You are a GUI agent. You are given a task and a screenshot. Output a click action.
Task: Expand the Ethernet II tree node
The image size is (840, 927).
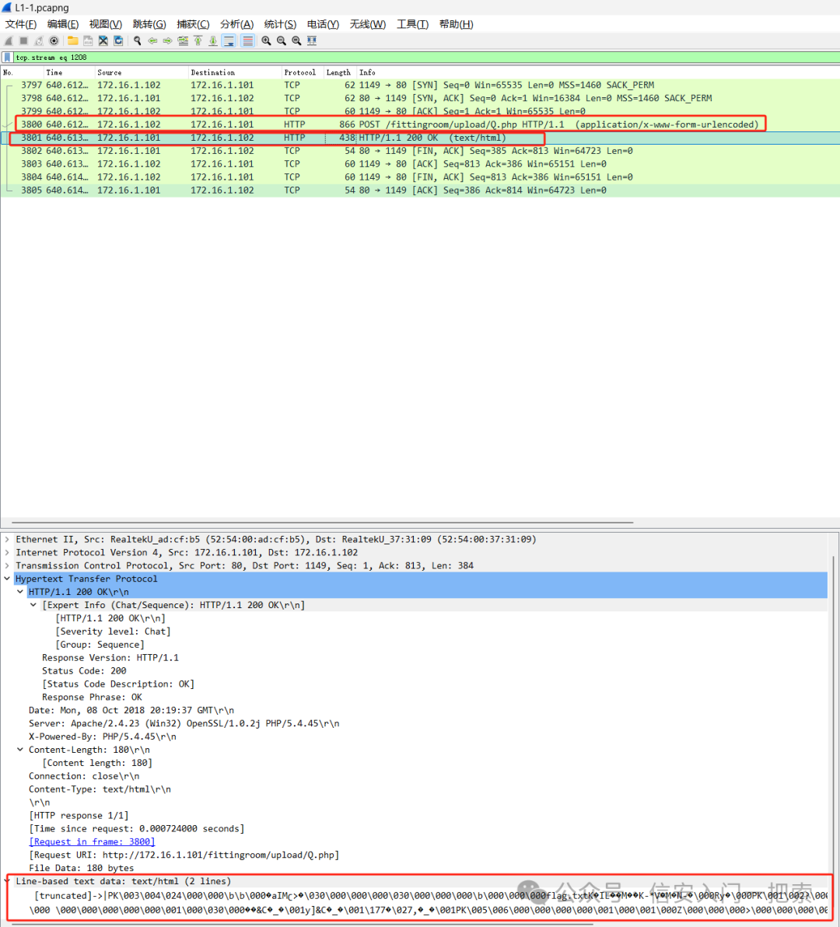pos(7,539)
